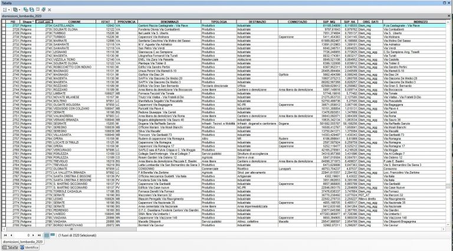Close the dismissioni_lombardia_2020 table pane

point(449,16)
